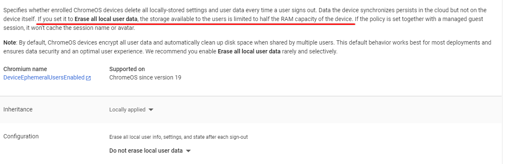Click the Chromium name heading
The width and height of the screenshot is (510, 164).
point(25,69)
